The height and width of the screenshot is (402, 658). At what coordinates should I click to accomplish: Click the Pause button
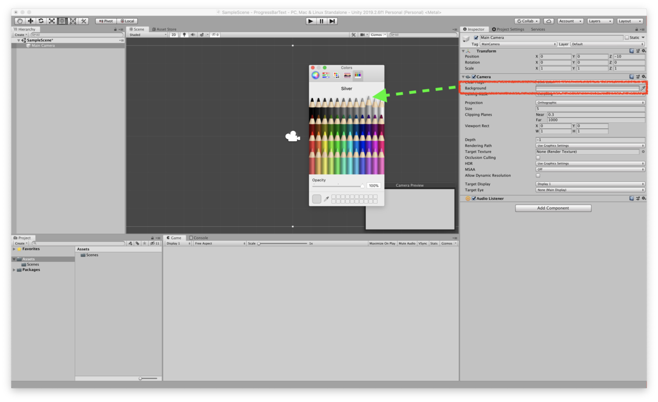(x=321, y=21)
